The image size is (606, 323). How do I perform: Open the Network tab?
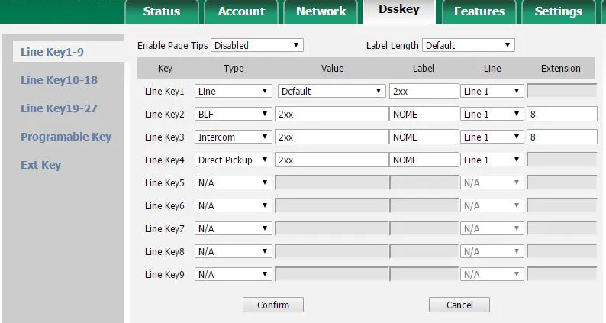point(321,11)
